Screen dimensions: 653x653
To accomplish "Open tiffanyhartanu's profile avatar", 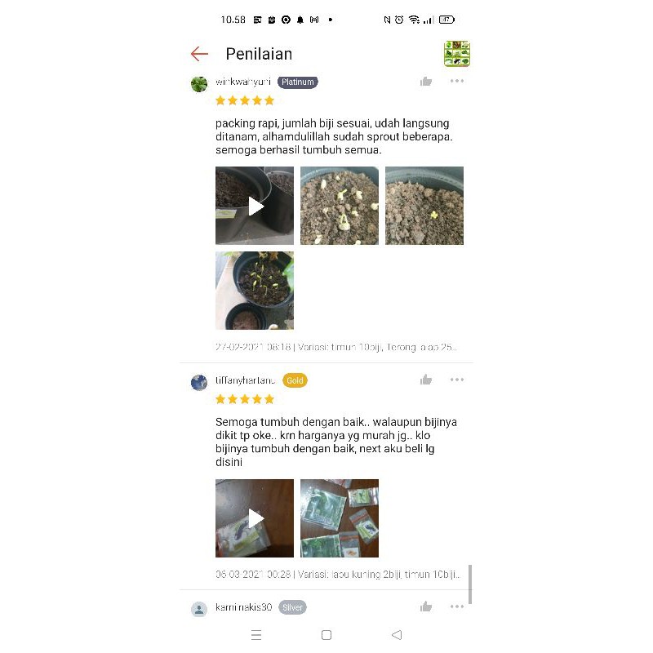I will coord(199,382).
